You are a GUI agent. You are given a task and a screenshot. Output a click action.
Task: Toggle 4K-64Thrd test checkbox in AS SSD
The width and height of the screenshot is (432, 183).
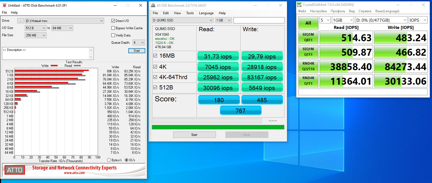155,77
